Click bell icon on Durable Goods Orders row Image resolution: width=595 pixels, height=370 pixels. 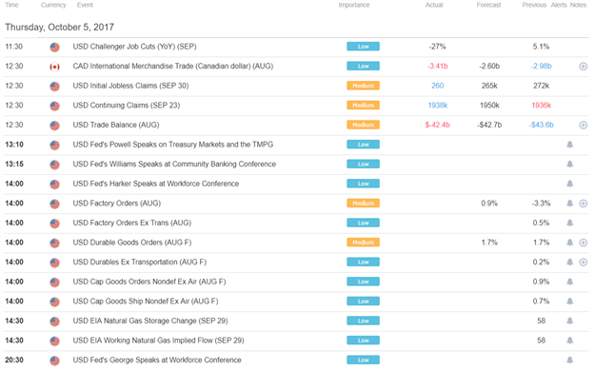tap(569, 243)
